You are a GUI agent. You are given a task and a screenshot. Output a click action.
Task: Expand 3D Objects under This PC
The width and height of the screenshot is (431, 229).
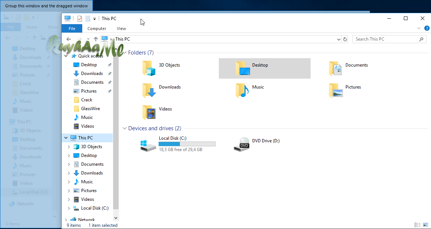pos(69,147)
